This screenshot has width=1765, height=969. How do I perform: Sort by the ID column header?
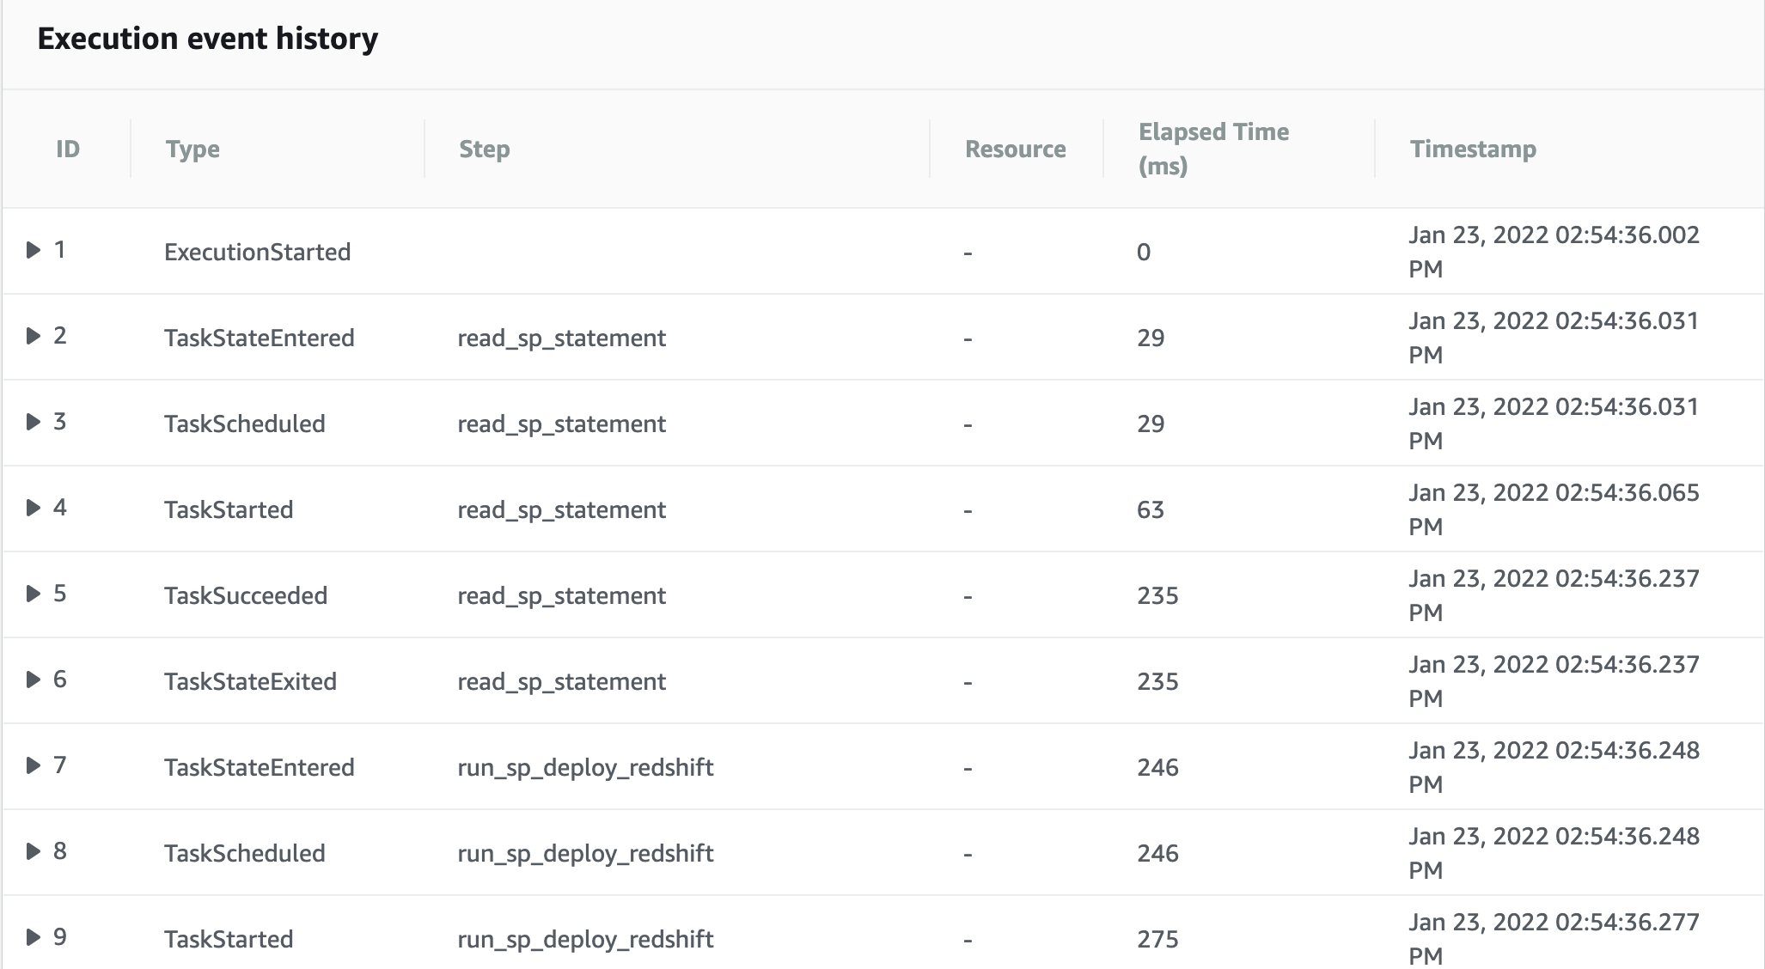pos(68,149)
